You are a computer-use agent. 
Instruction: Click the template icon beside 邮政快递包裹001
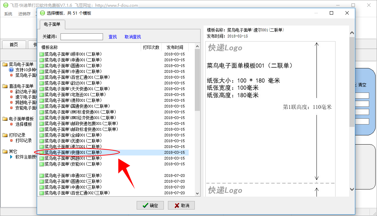pyautogui.click(x=41, y=123)
